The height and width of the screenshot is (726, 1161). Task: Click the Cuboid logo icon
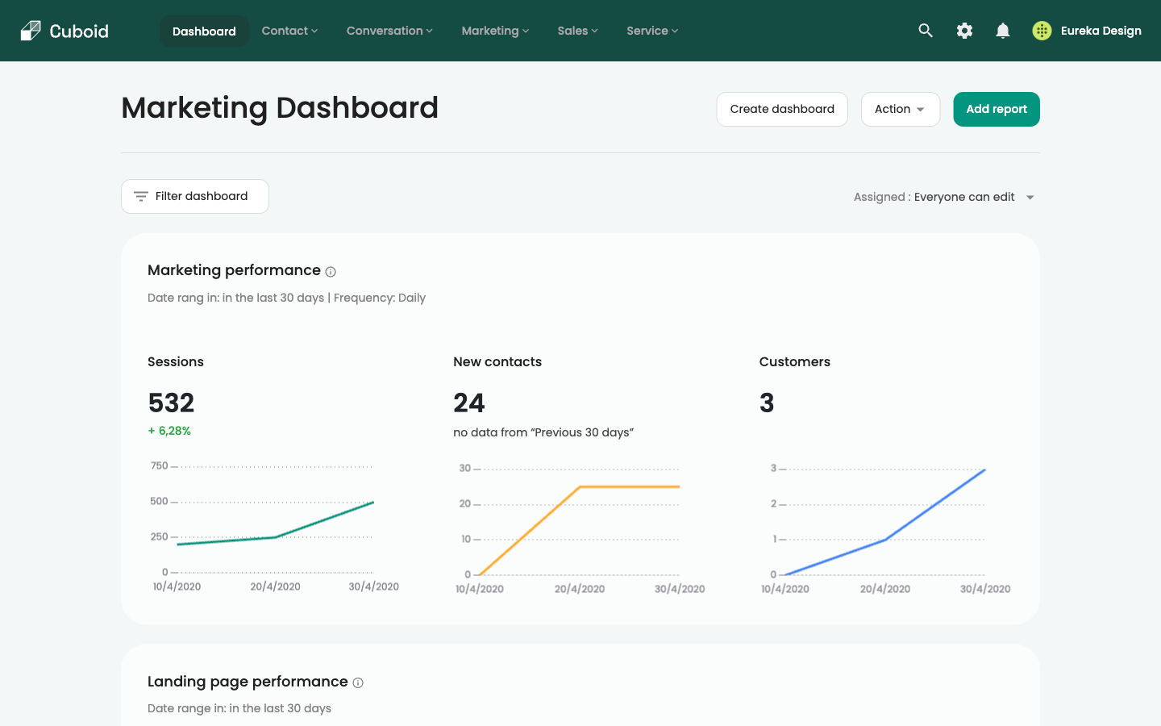coord(29,31)
